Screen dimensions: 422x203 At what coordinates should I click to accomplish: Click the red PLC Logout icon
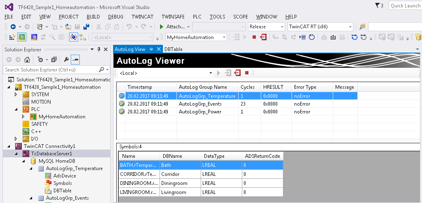point(263,37)
